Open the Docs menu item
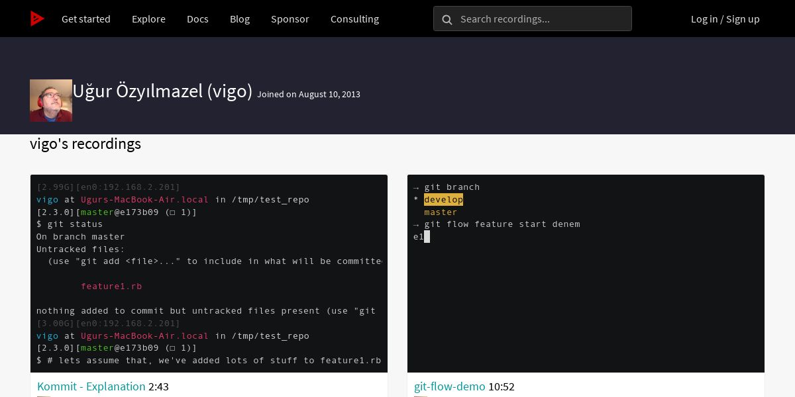This screenshot has height=397, width=795. [197, 19]
